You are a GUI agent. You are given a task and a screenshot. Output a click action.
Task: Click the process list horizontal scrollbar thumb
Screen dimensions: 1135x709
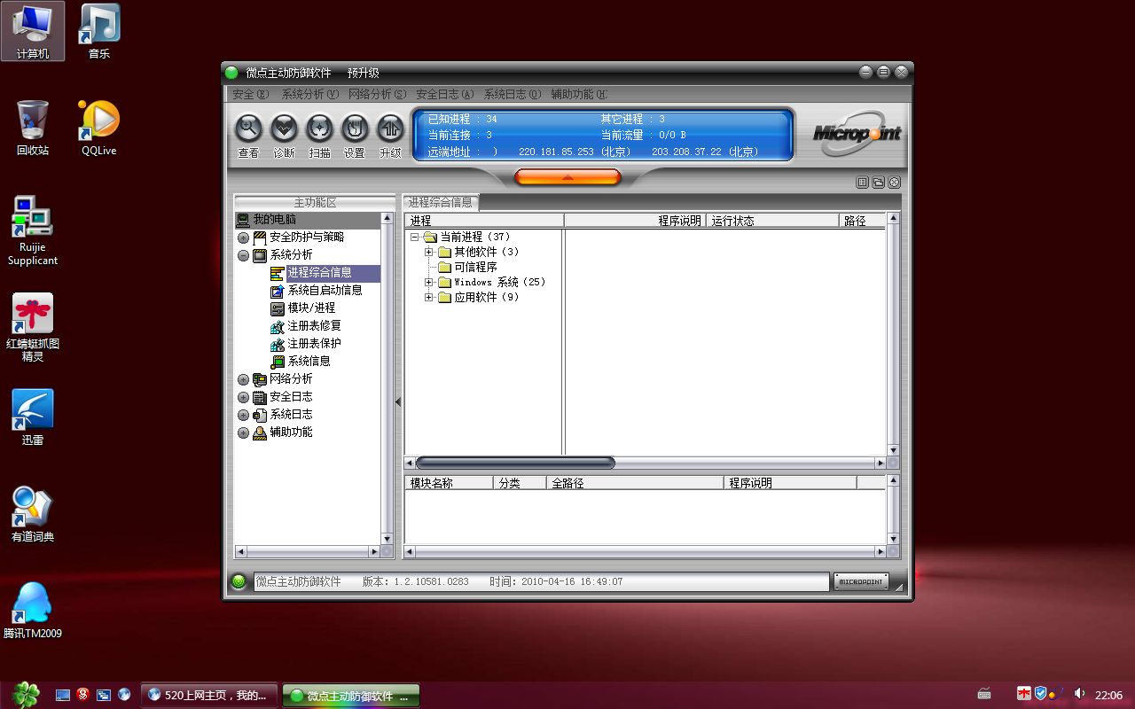pos(515,463)
